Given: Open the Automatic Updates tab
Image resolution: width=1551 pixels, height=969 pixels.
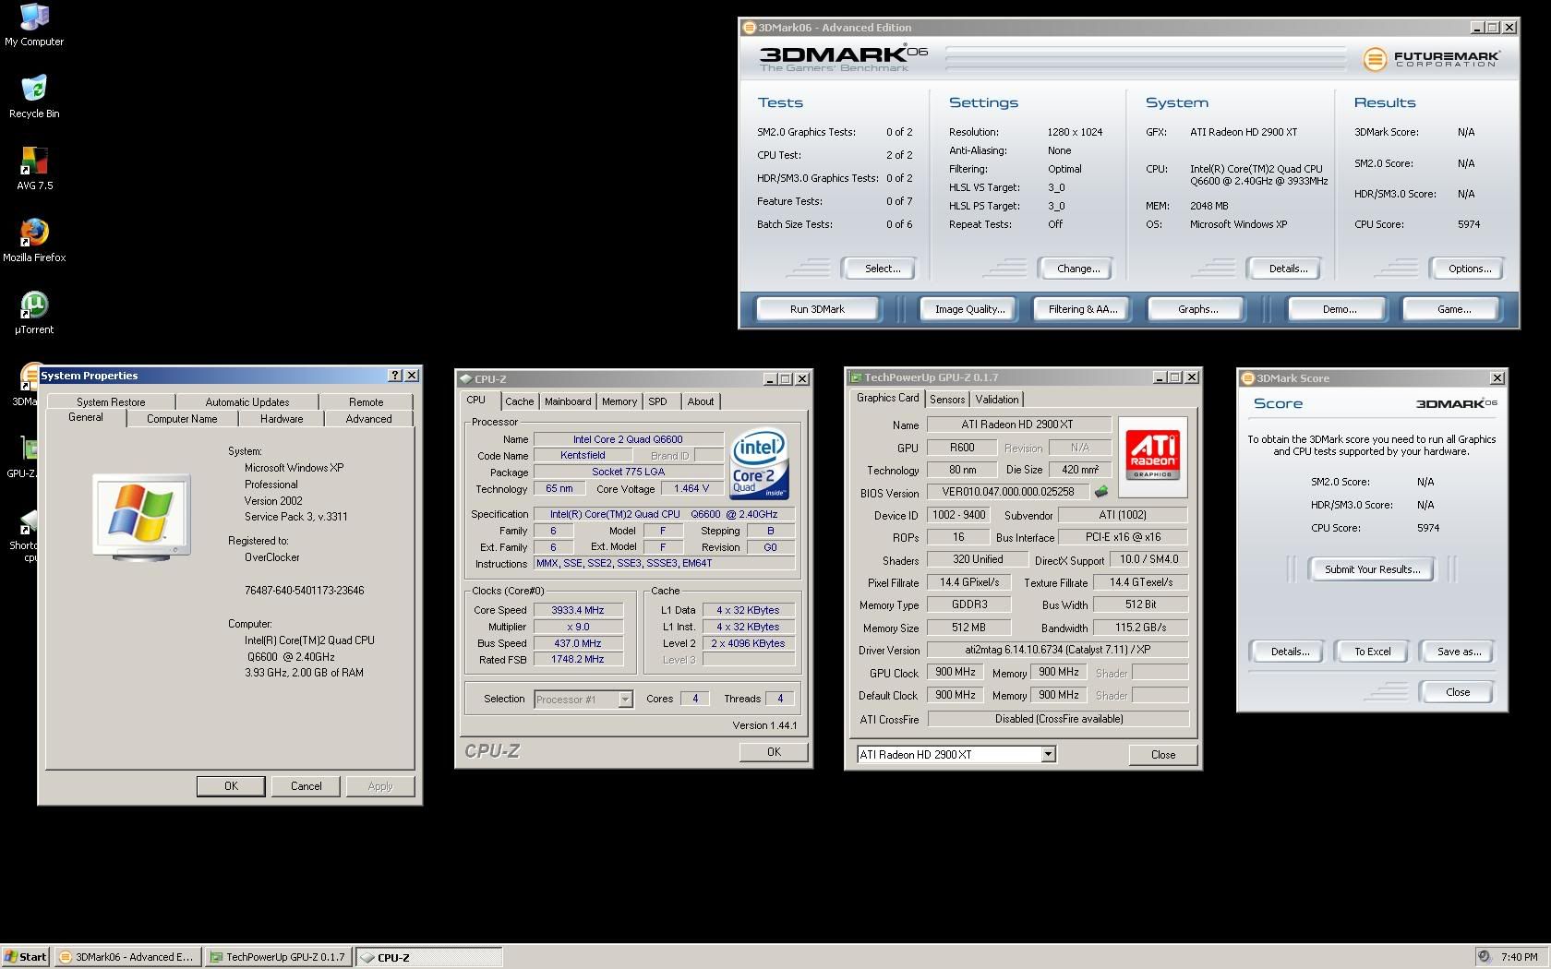Looking at the screenshot, I should point(247,402).
